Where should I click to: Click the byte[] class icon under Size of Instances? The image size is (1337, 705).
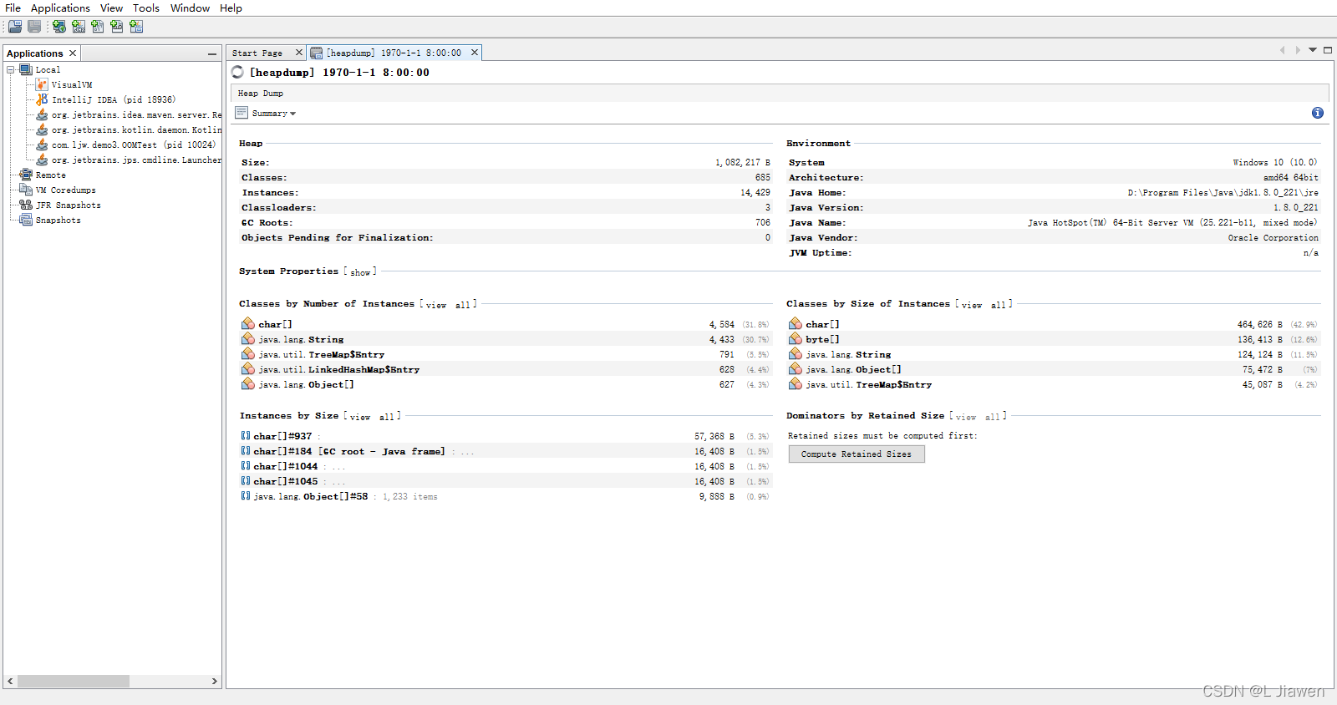796,339
